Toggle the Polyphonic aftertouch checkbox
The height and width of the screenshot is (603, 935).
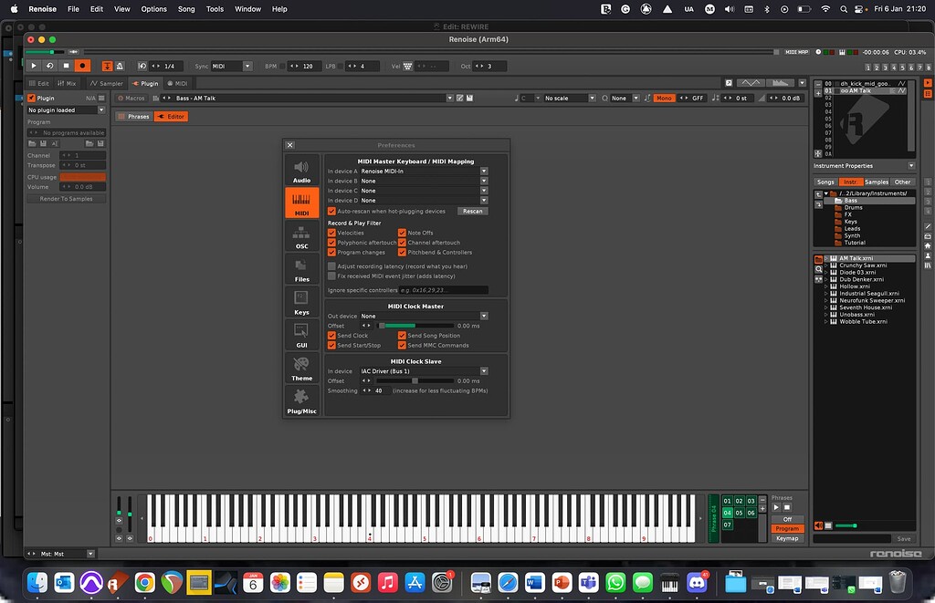pos(331,243)
